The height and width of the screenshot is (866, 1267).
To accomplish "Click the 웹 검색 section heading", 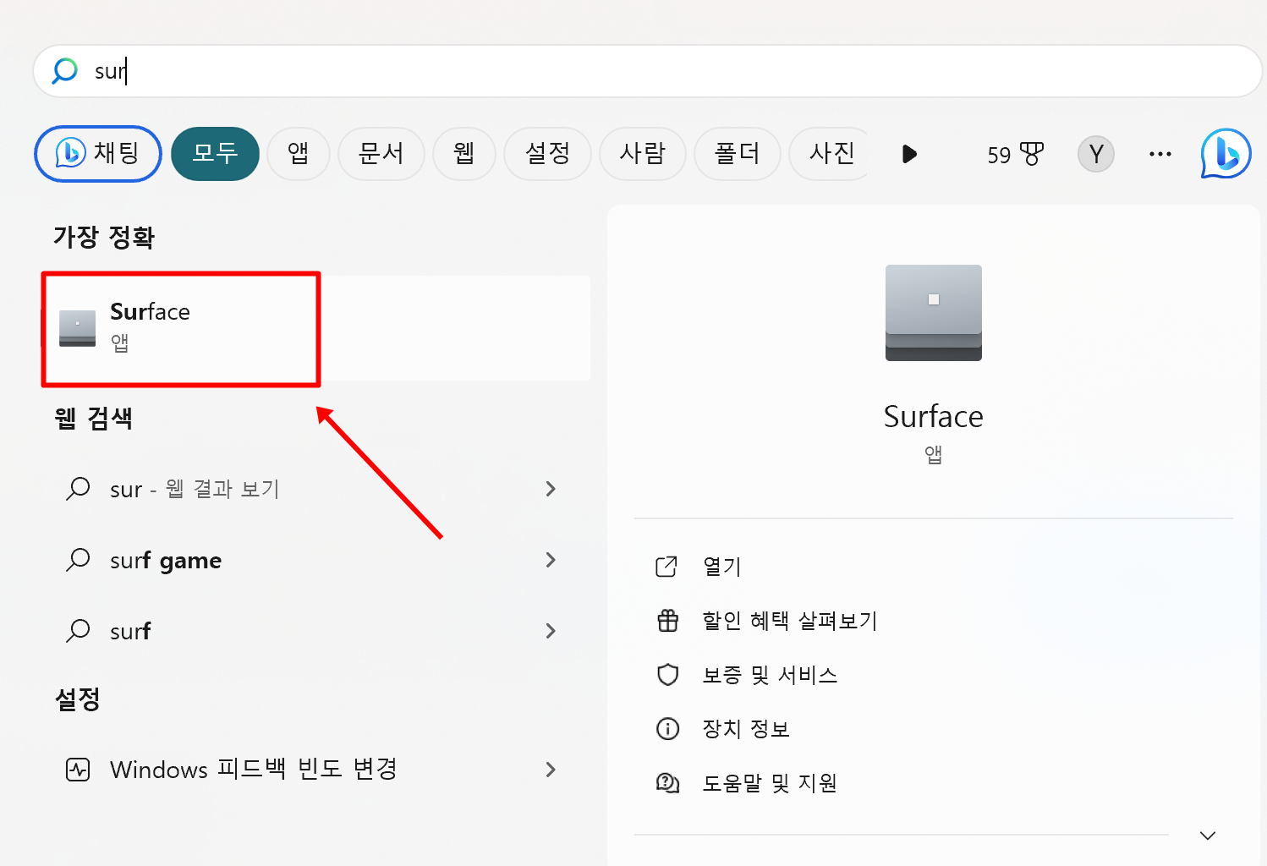I will coord(93,418).
